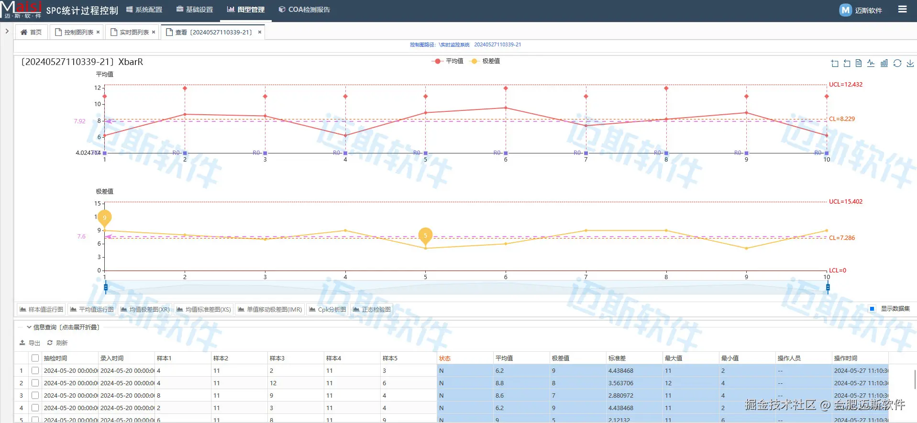Viewport: 917px width, 423px height.
Task: Click the left data zoom slider handle
Action: [x=106, y=287]
